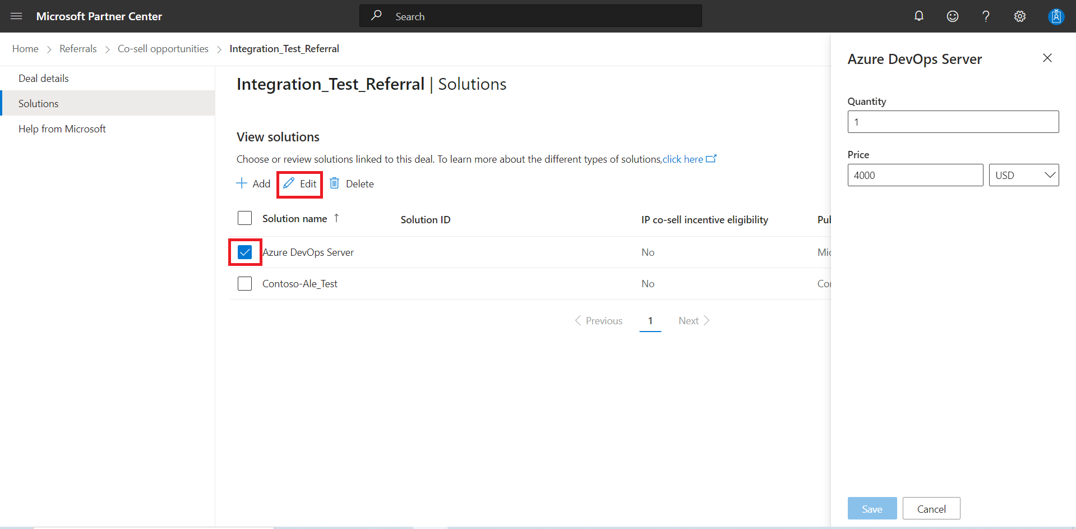Uncheck the Azure DevOps Server checkbox
The width and height of the screenshot is (1076, 529).
(245, 252)
